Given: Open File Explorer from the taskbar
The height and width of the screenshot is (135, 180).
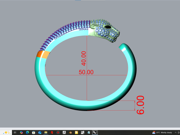Looking at the screenshot, I should (46, 132).
